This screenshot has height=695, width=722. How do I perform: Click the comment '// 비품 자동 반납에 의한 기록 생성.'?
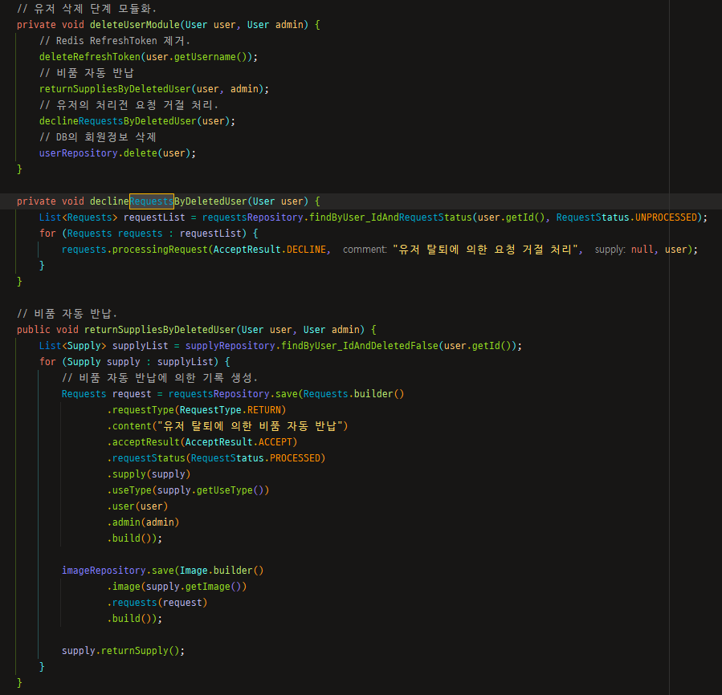(x=160, y=378)
